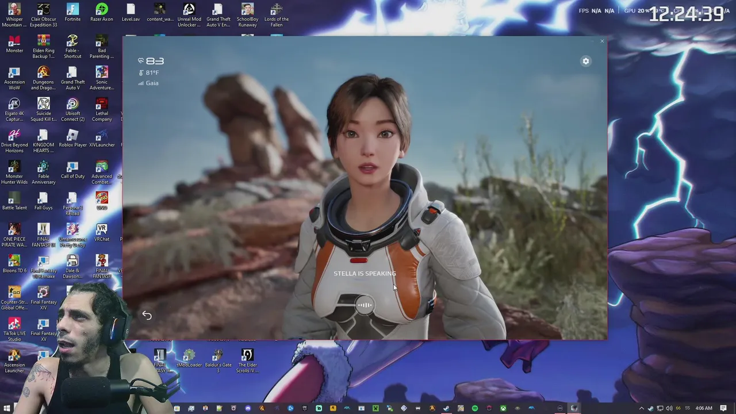
Task: Select Roblox Player desktop icon
Action: click(x=72, y=139)
